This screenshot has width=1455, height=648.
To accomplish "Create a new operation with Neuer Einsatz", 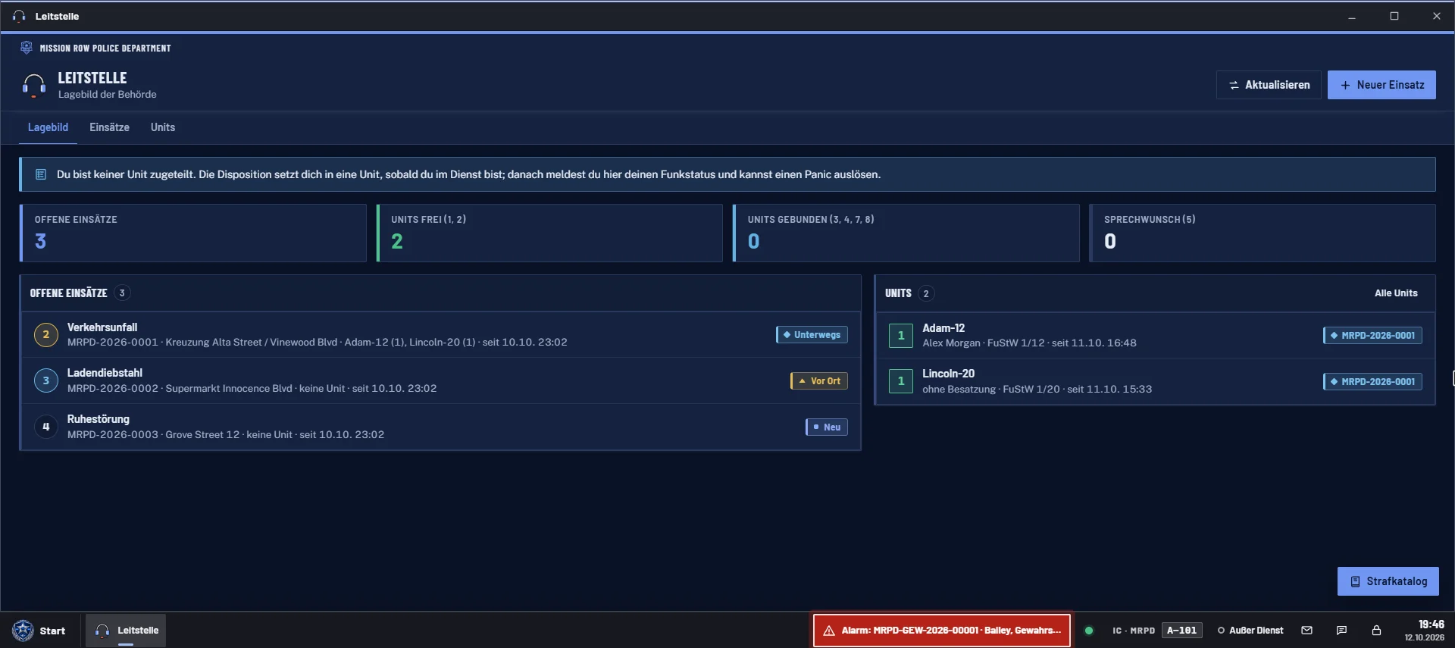I will point(1381,85).
